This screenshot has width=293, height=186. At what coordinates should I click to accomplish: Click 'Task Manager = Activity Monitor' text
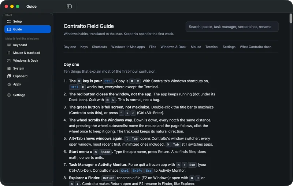98,165
